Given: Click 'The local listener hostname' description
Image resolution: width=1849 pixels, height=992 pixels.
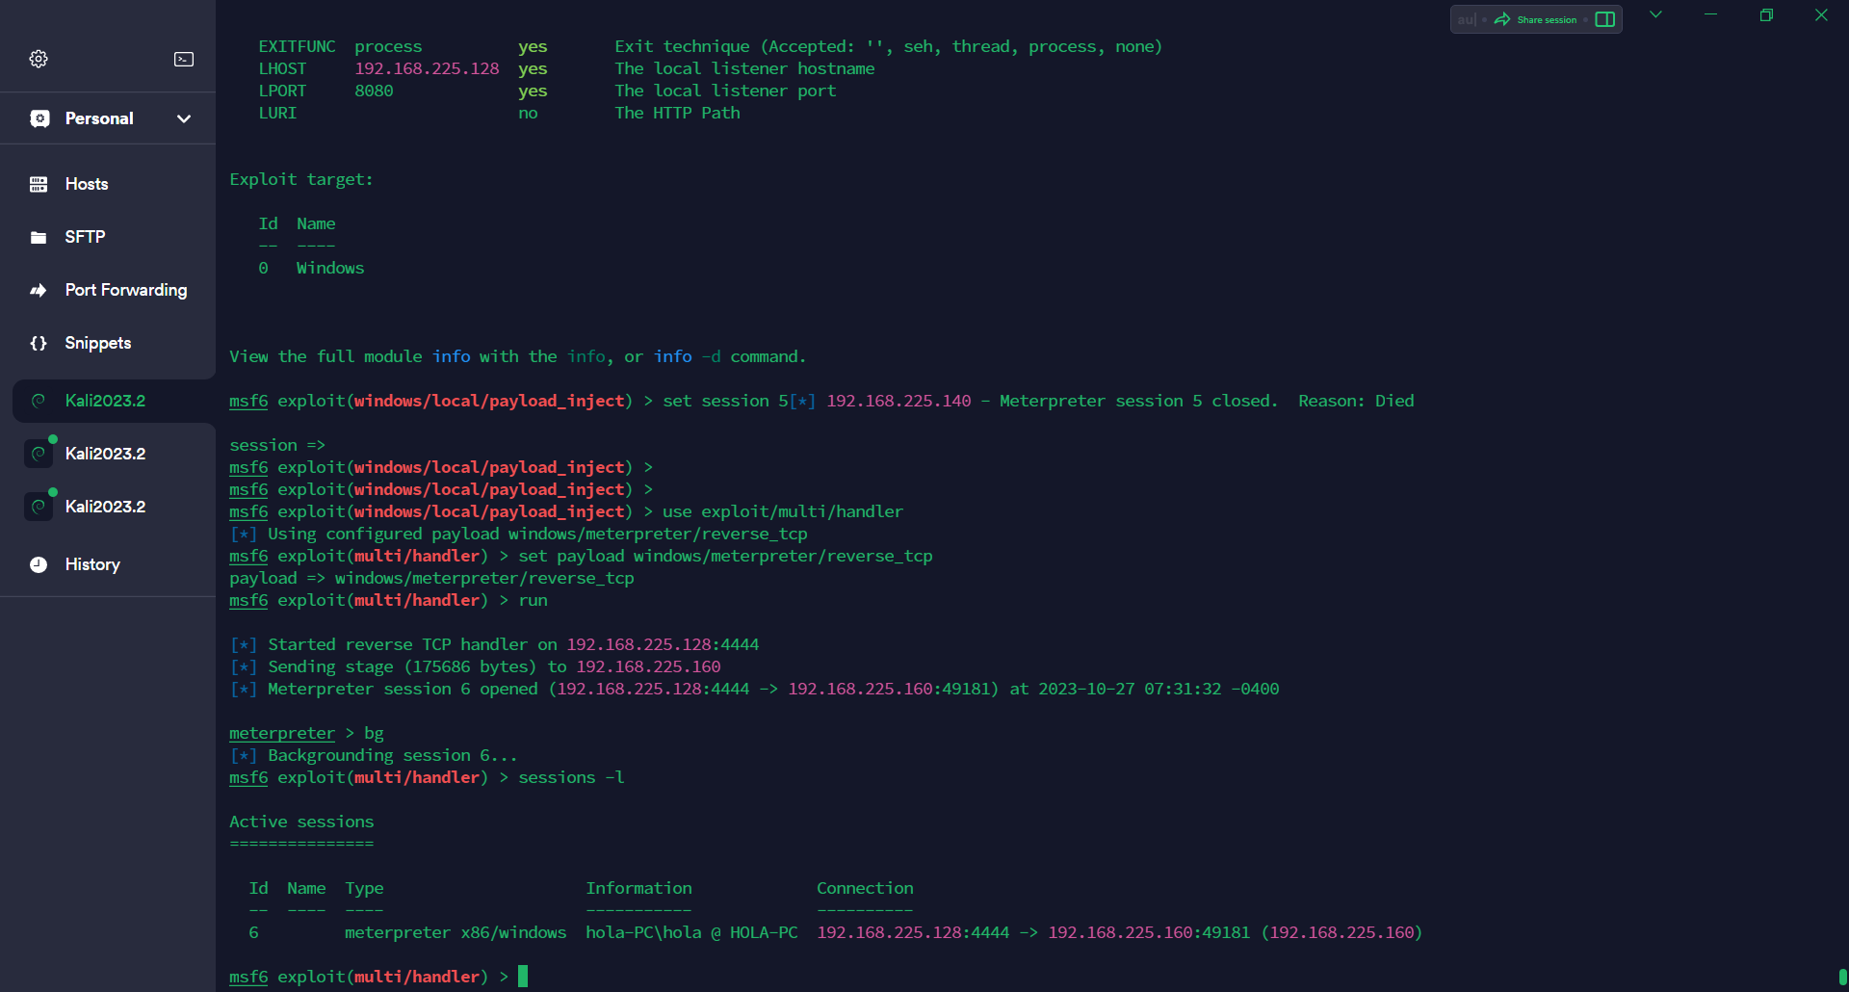Looking at the screenshot, I should (x=744, y=68).
